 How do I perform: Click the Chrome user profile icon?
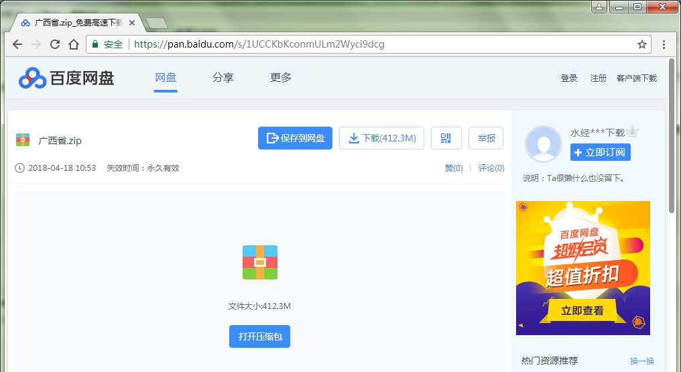(x=599, y=7)
